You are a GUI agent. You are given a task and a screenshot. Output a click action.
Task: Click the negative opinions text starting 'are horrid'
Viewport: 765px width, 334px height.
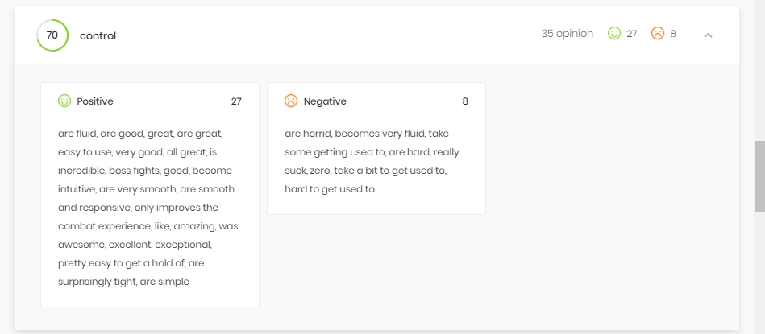click(x=372, y=161)
